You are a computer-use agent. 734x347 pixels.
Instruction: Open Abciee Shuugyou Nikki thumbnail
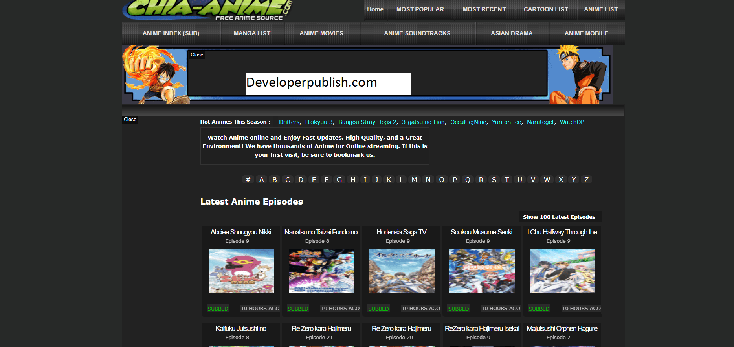(x=241, y=271)
